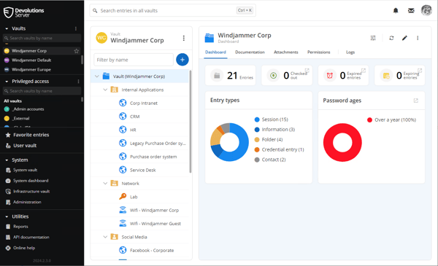Screen dimensions: 438x266
Task: Collapse the Privileged access sidebar section
Action: 7,82
